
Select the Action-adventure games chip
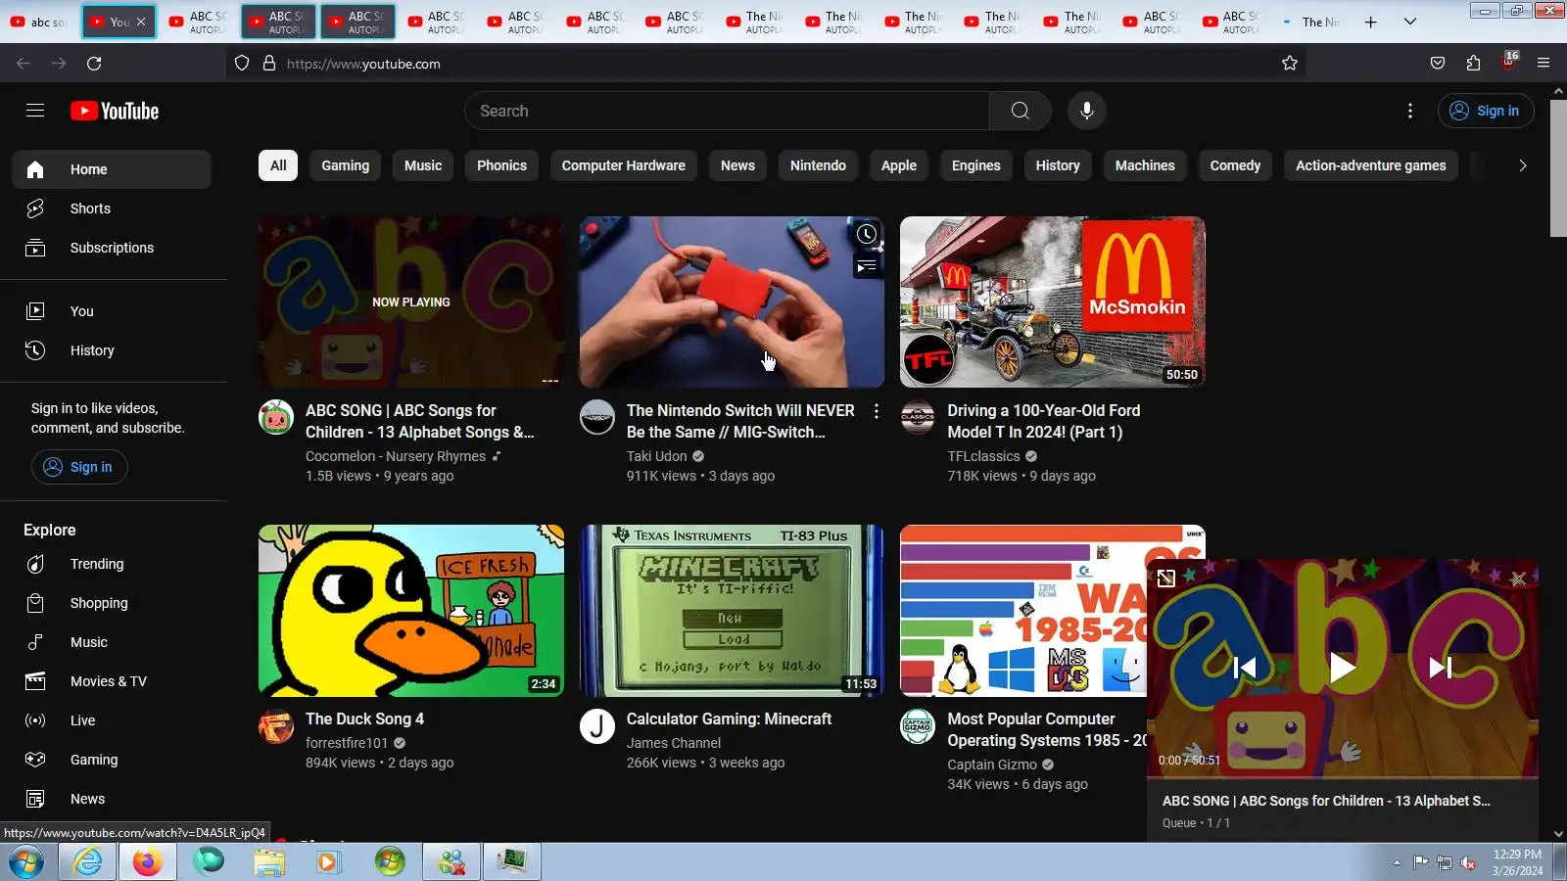click(x=1371, y=165)
